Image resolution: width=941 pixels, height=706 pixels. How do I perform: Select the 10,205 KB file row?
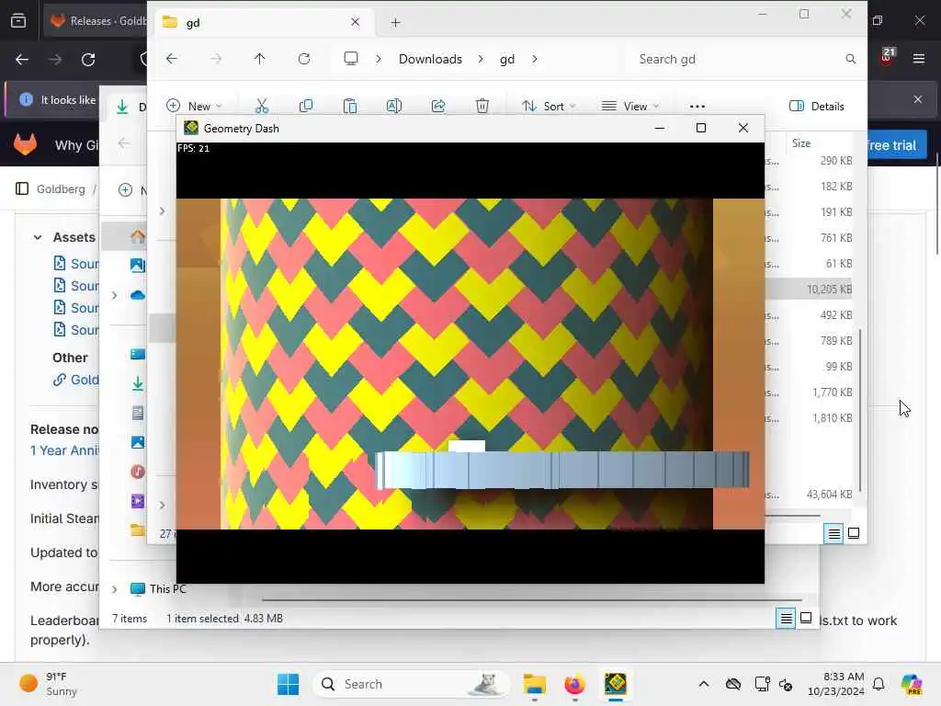809,290
